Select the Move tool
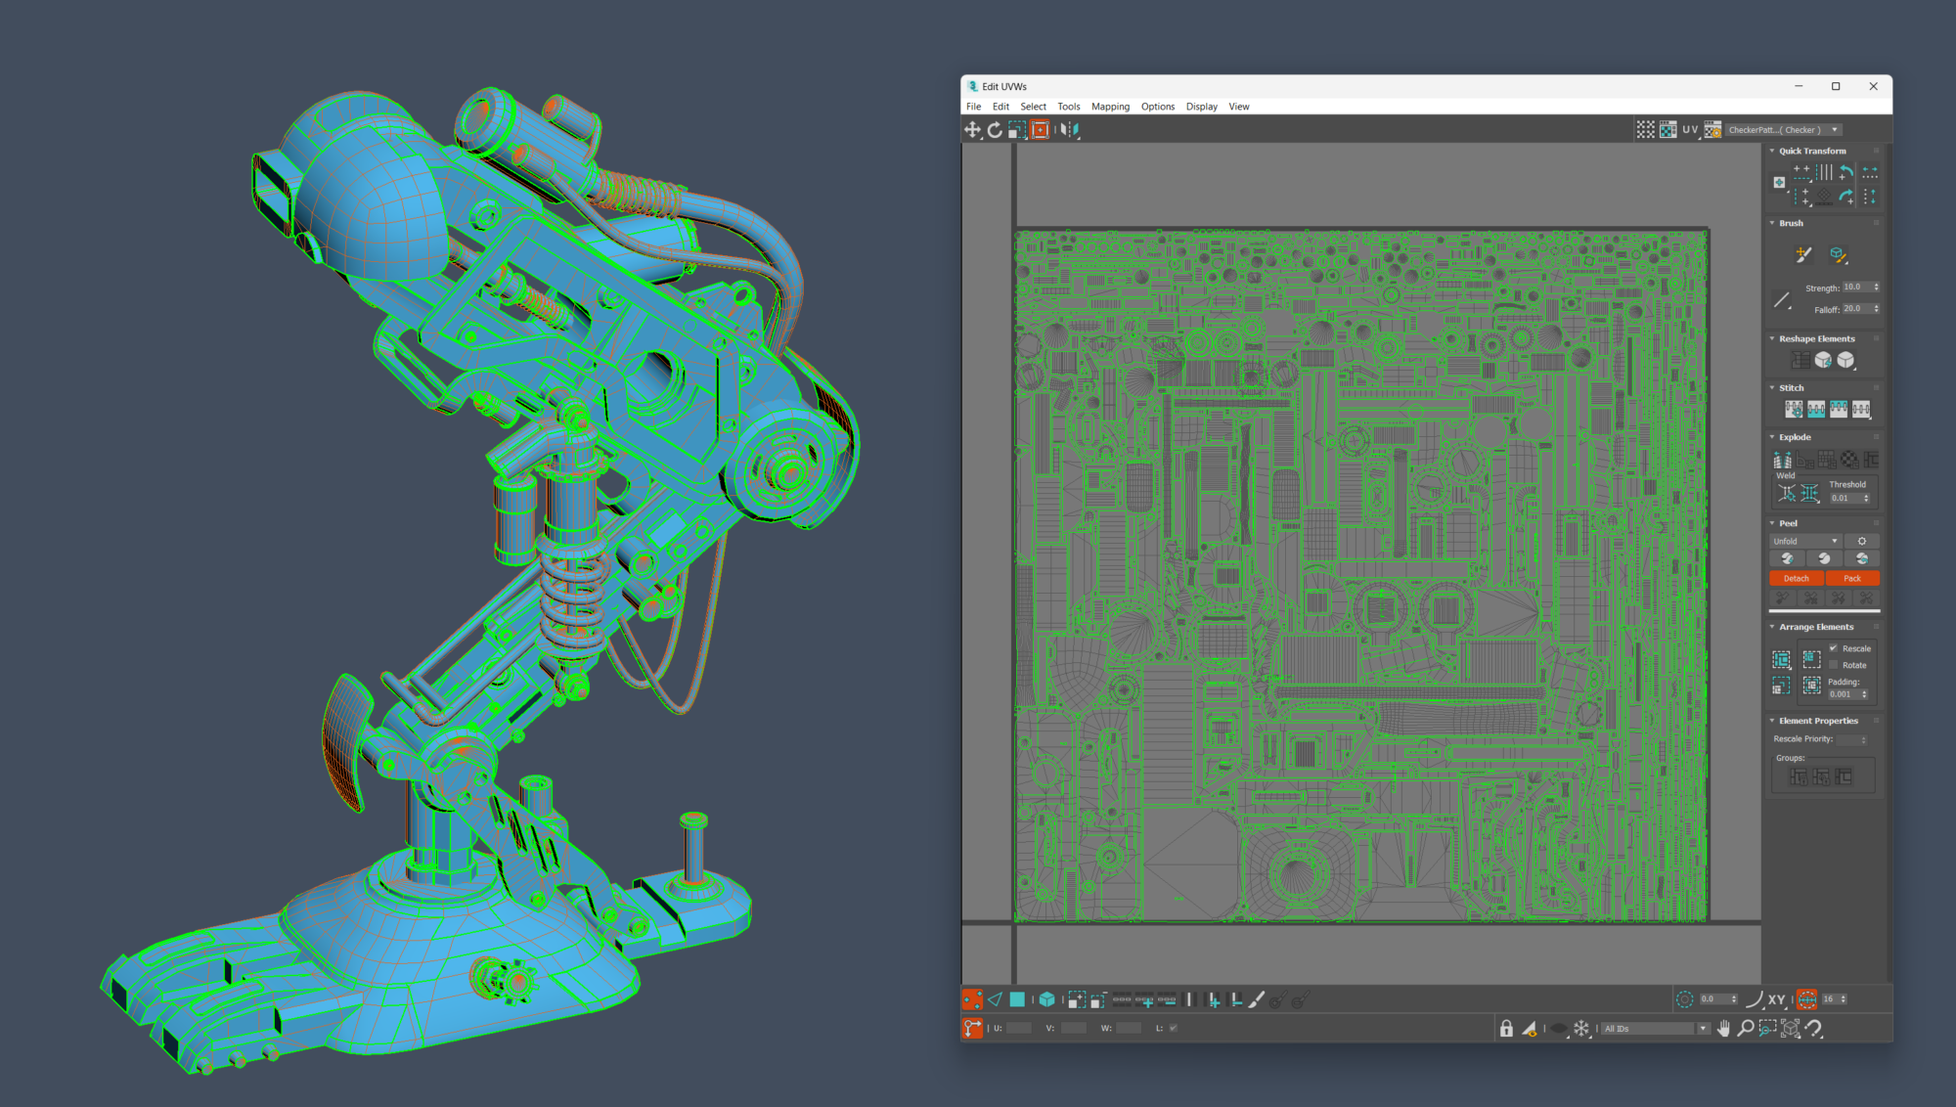 click(974, 129)
